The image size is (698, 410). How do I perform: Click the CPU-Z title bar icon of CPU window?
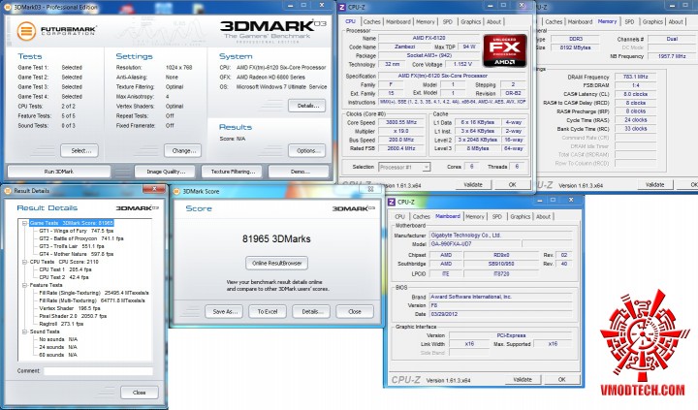coord(342,7)
